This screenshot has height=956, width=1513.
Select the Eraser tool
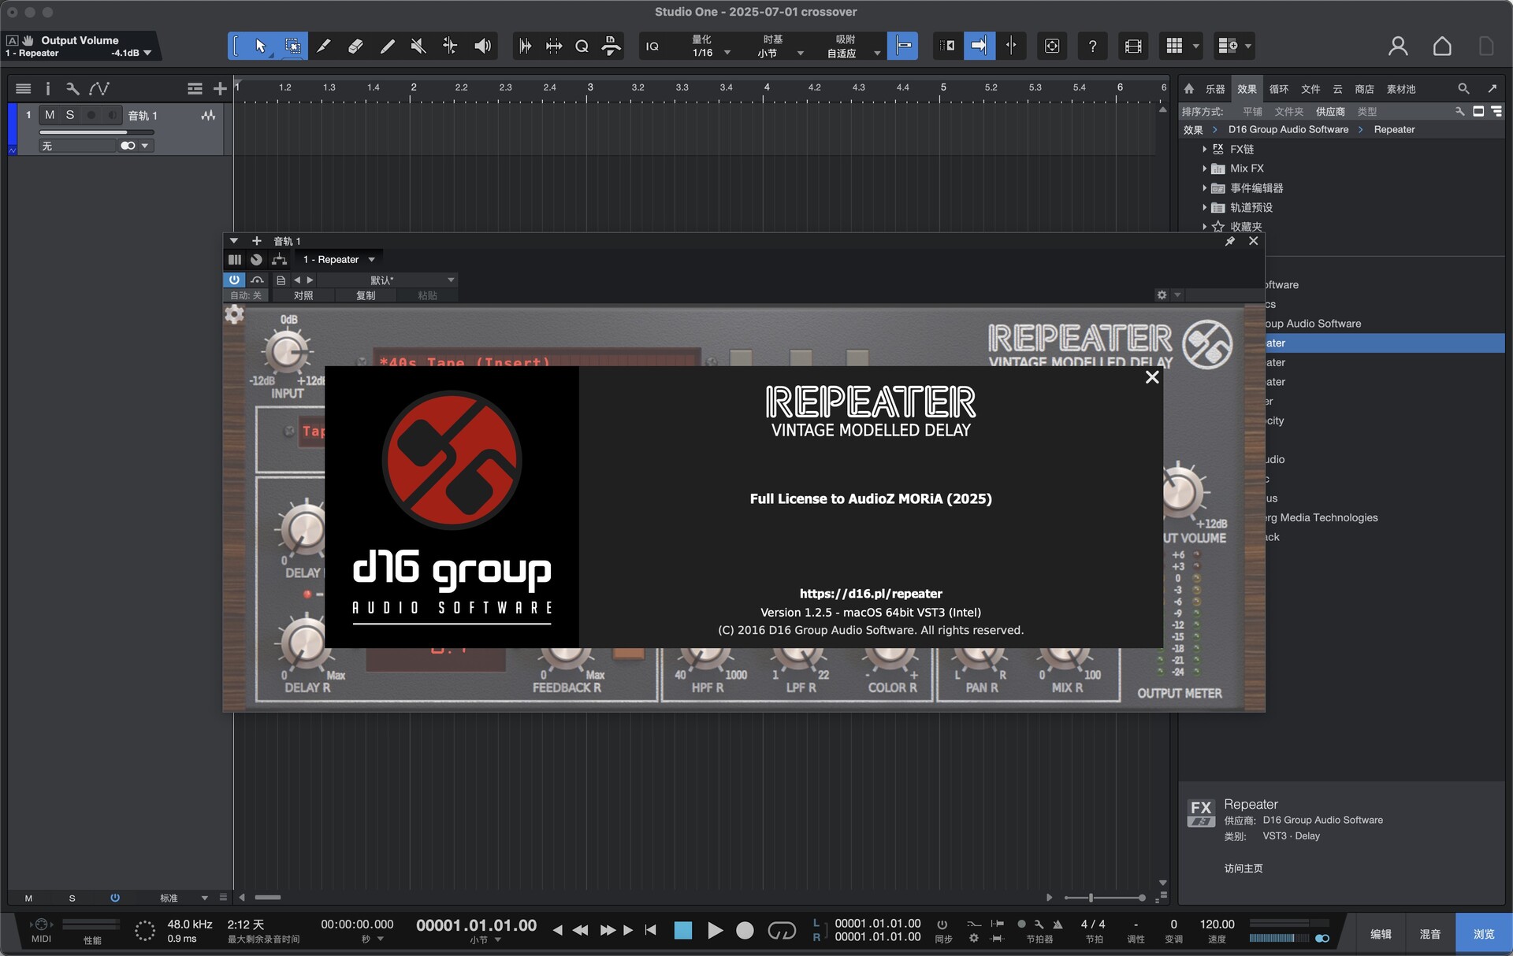pos(355,46)
